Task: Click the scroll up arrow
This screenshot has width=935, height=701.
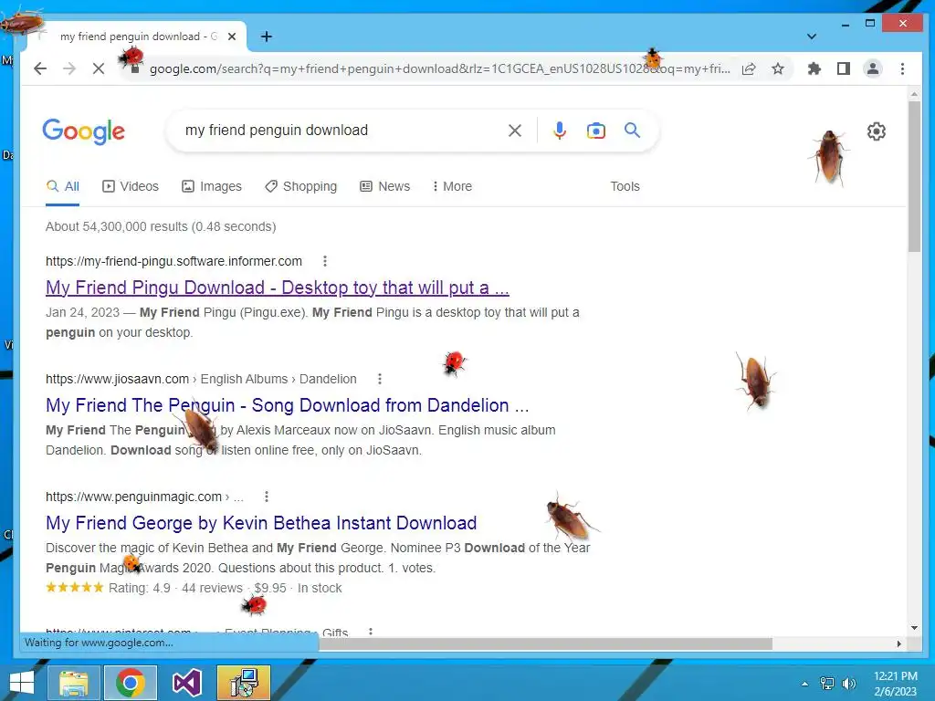Action: point(914,94)
